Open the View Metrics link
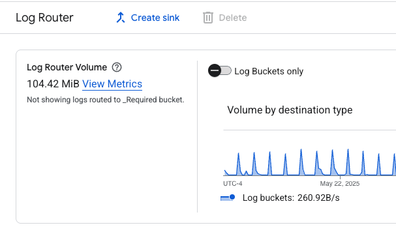The height and width of the screenshot is (236, 396). pyautogui.click(x=112, y=84)
